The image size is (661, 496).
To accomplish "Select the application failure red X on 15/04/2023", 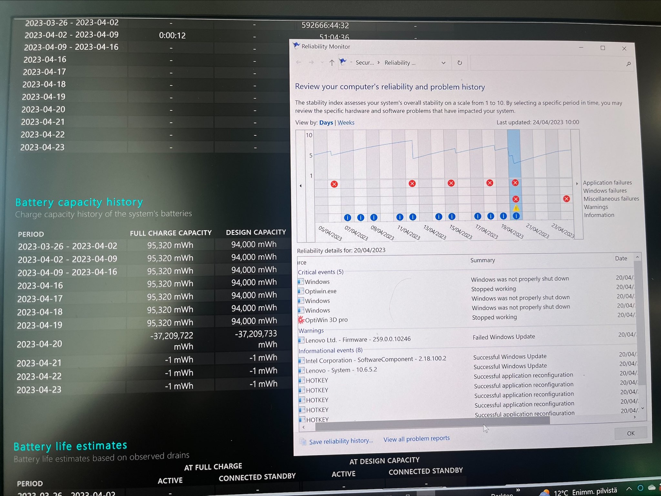I will [451, 183].
